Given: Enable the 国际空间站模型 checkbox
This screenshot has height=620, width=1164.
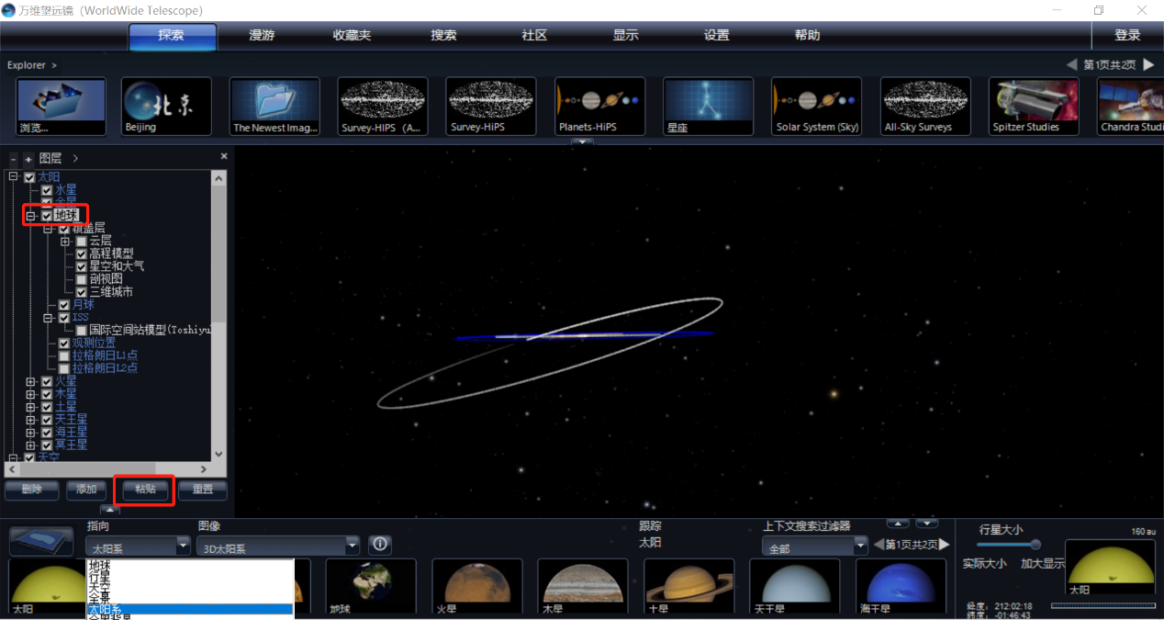Looking at the screenshot, I should coord(82,330).
